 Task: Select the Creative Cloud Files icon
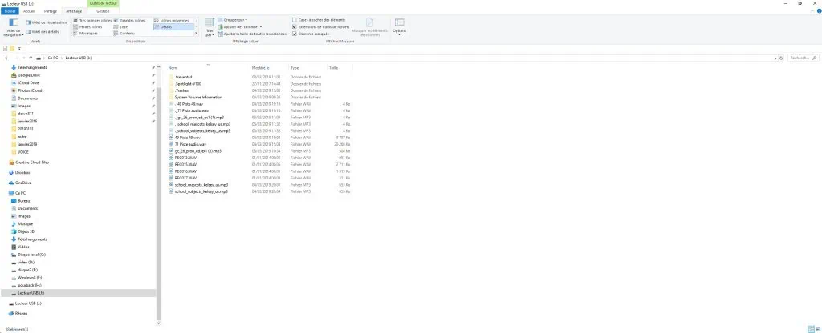point(11,162)
